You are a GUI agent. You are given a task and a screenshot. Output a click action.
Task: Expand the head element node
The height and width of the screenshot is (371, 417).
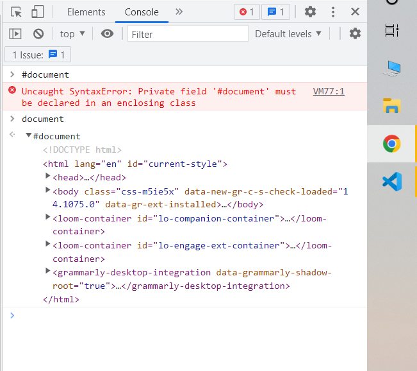tap(47, 176)
